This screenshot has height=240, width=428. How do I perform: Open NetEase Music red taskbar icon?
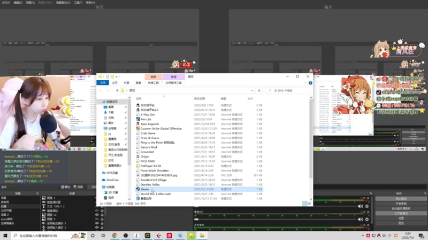tap(169, 235)
